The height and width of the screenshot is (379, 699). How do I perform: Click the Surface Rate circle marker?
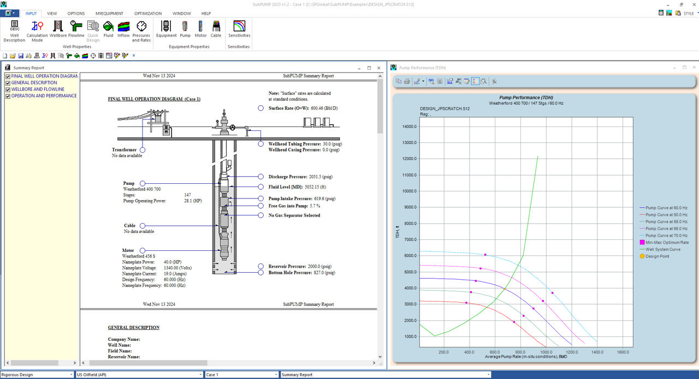[x=261, y=108]
